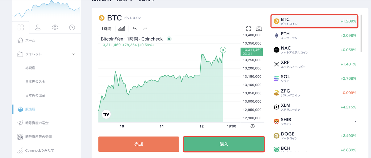Click the coin list scrollbar

[x=361, y=34]
